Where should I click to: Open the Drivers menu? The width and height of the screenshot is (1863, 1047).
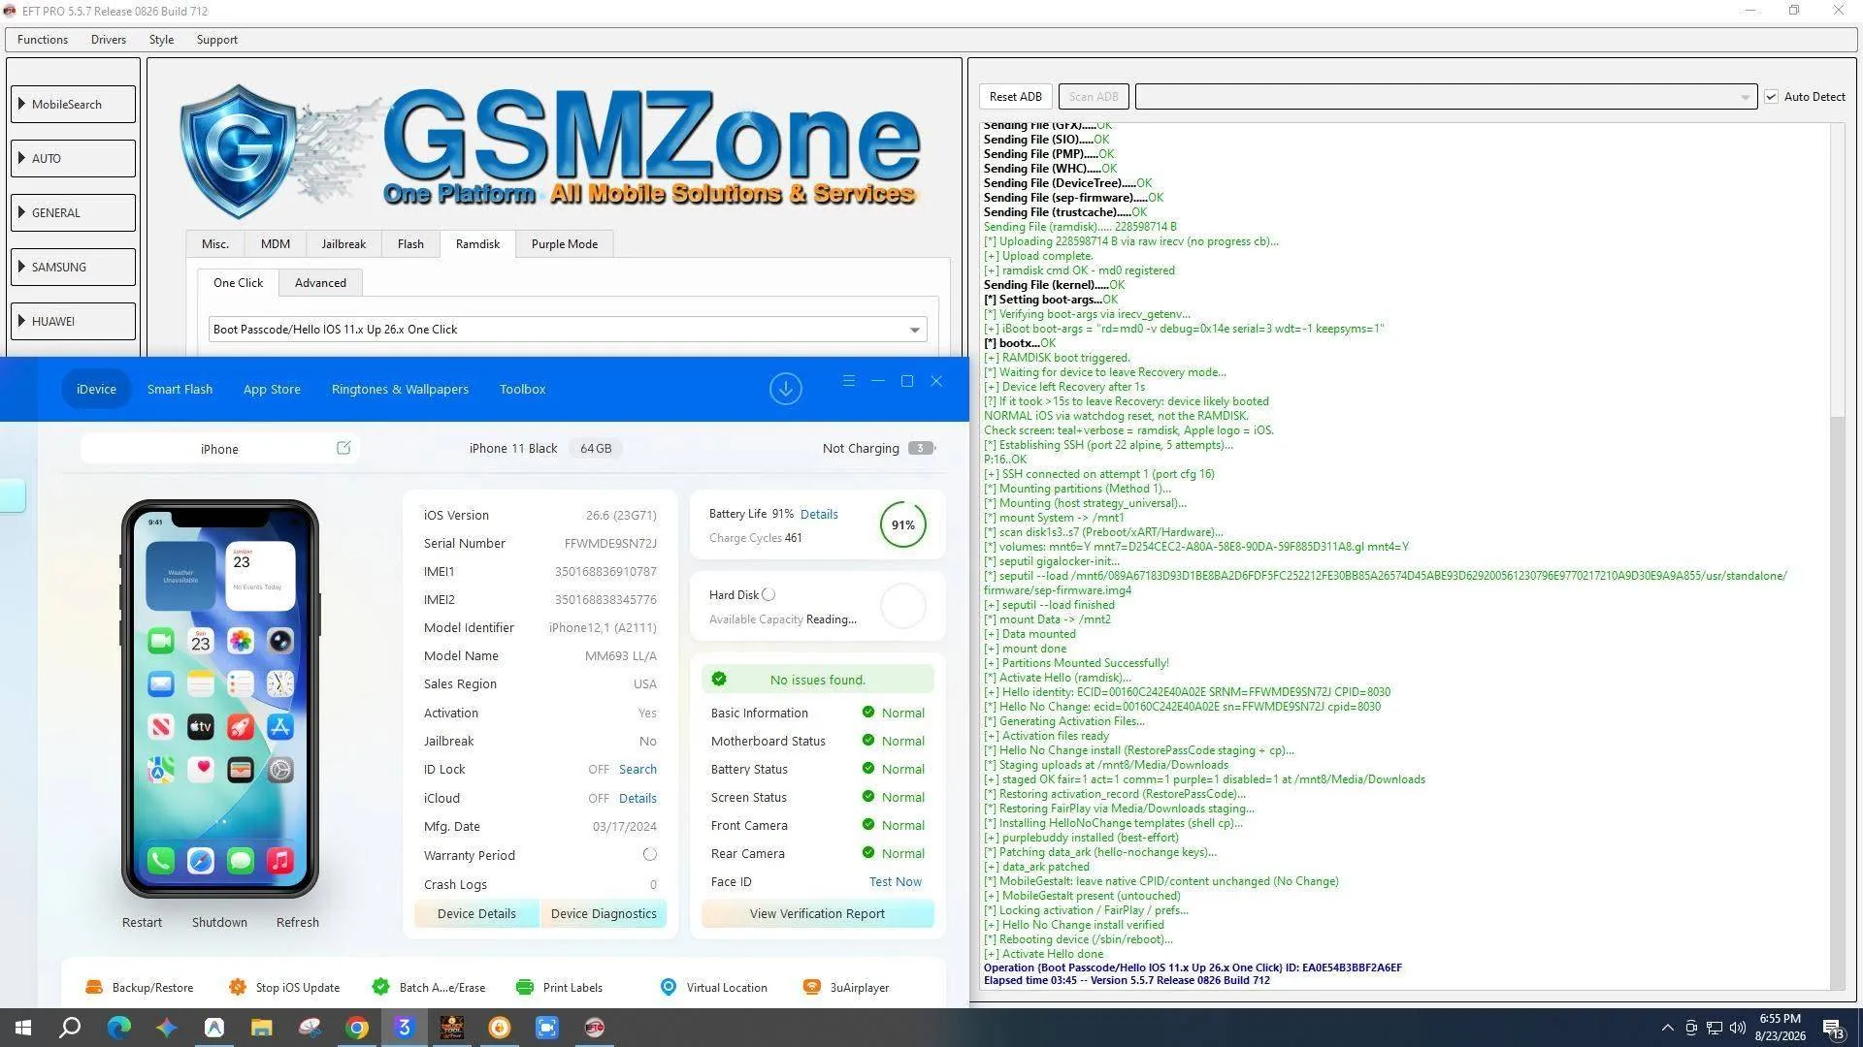point(109,40)
